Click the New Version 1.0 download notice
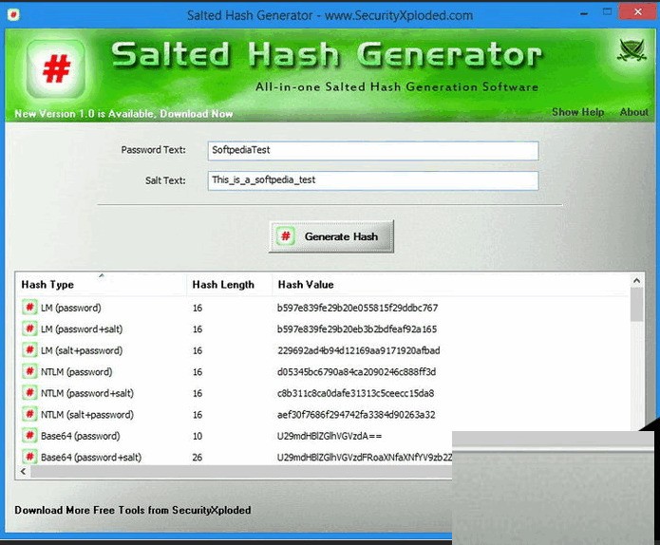This screenshot has height=545, width=660. click(x=123, y=114)
